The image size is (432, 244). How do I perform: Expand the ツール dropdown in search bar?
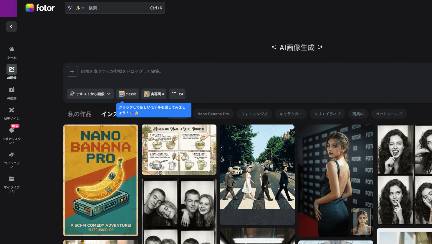(x=76, y=8)
